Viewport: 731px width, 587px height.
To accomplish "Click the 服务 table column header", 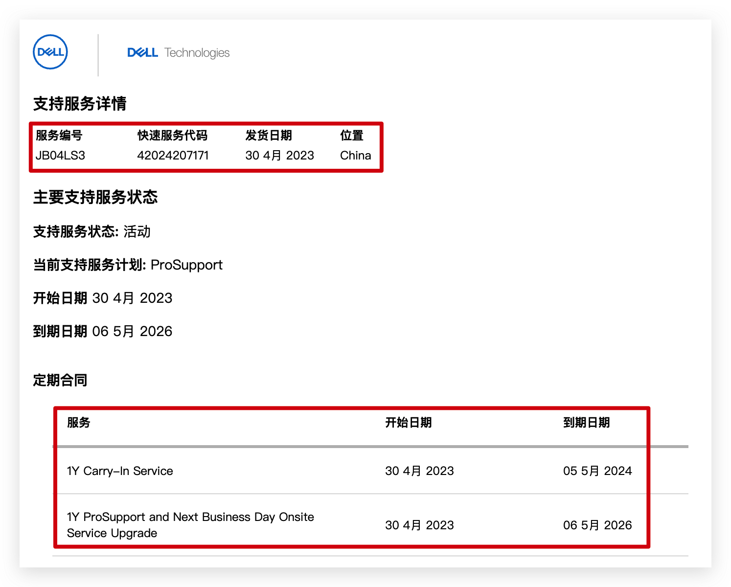I will (x=79, y=423).
